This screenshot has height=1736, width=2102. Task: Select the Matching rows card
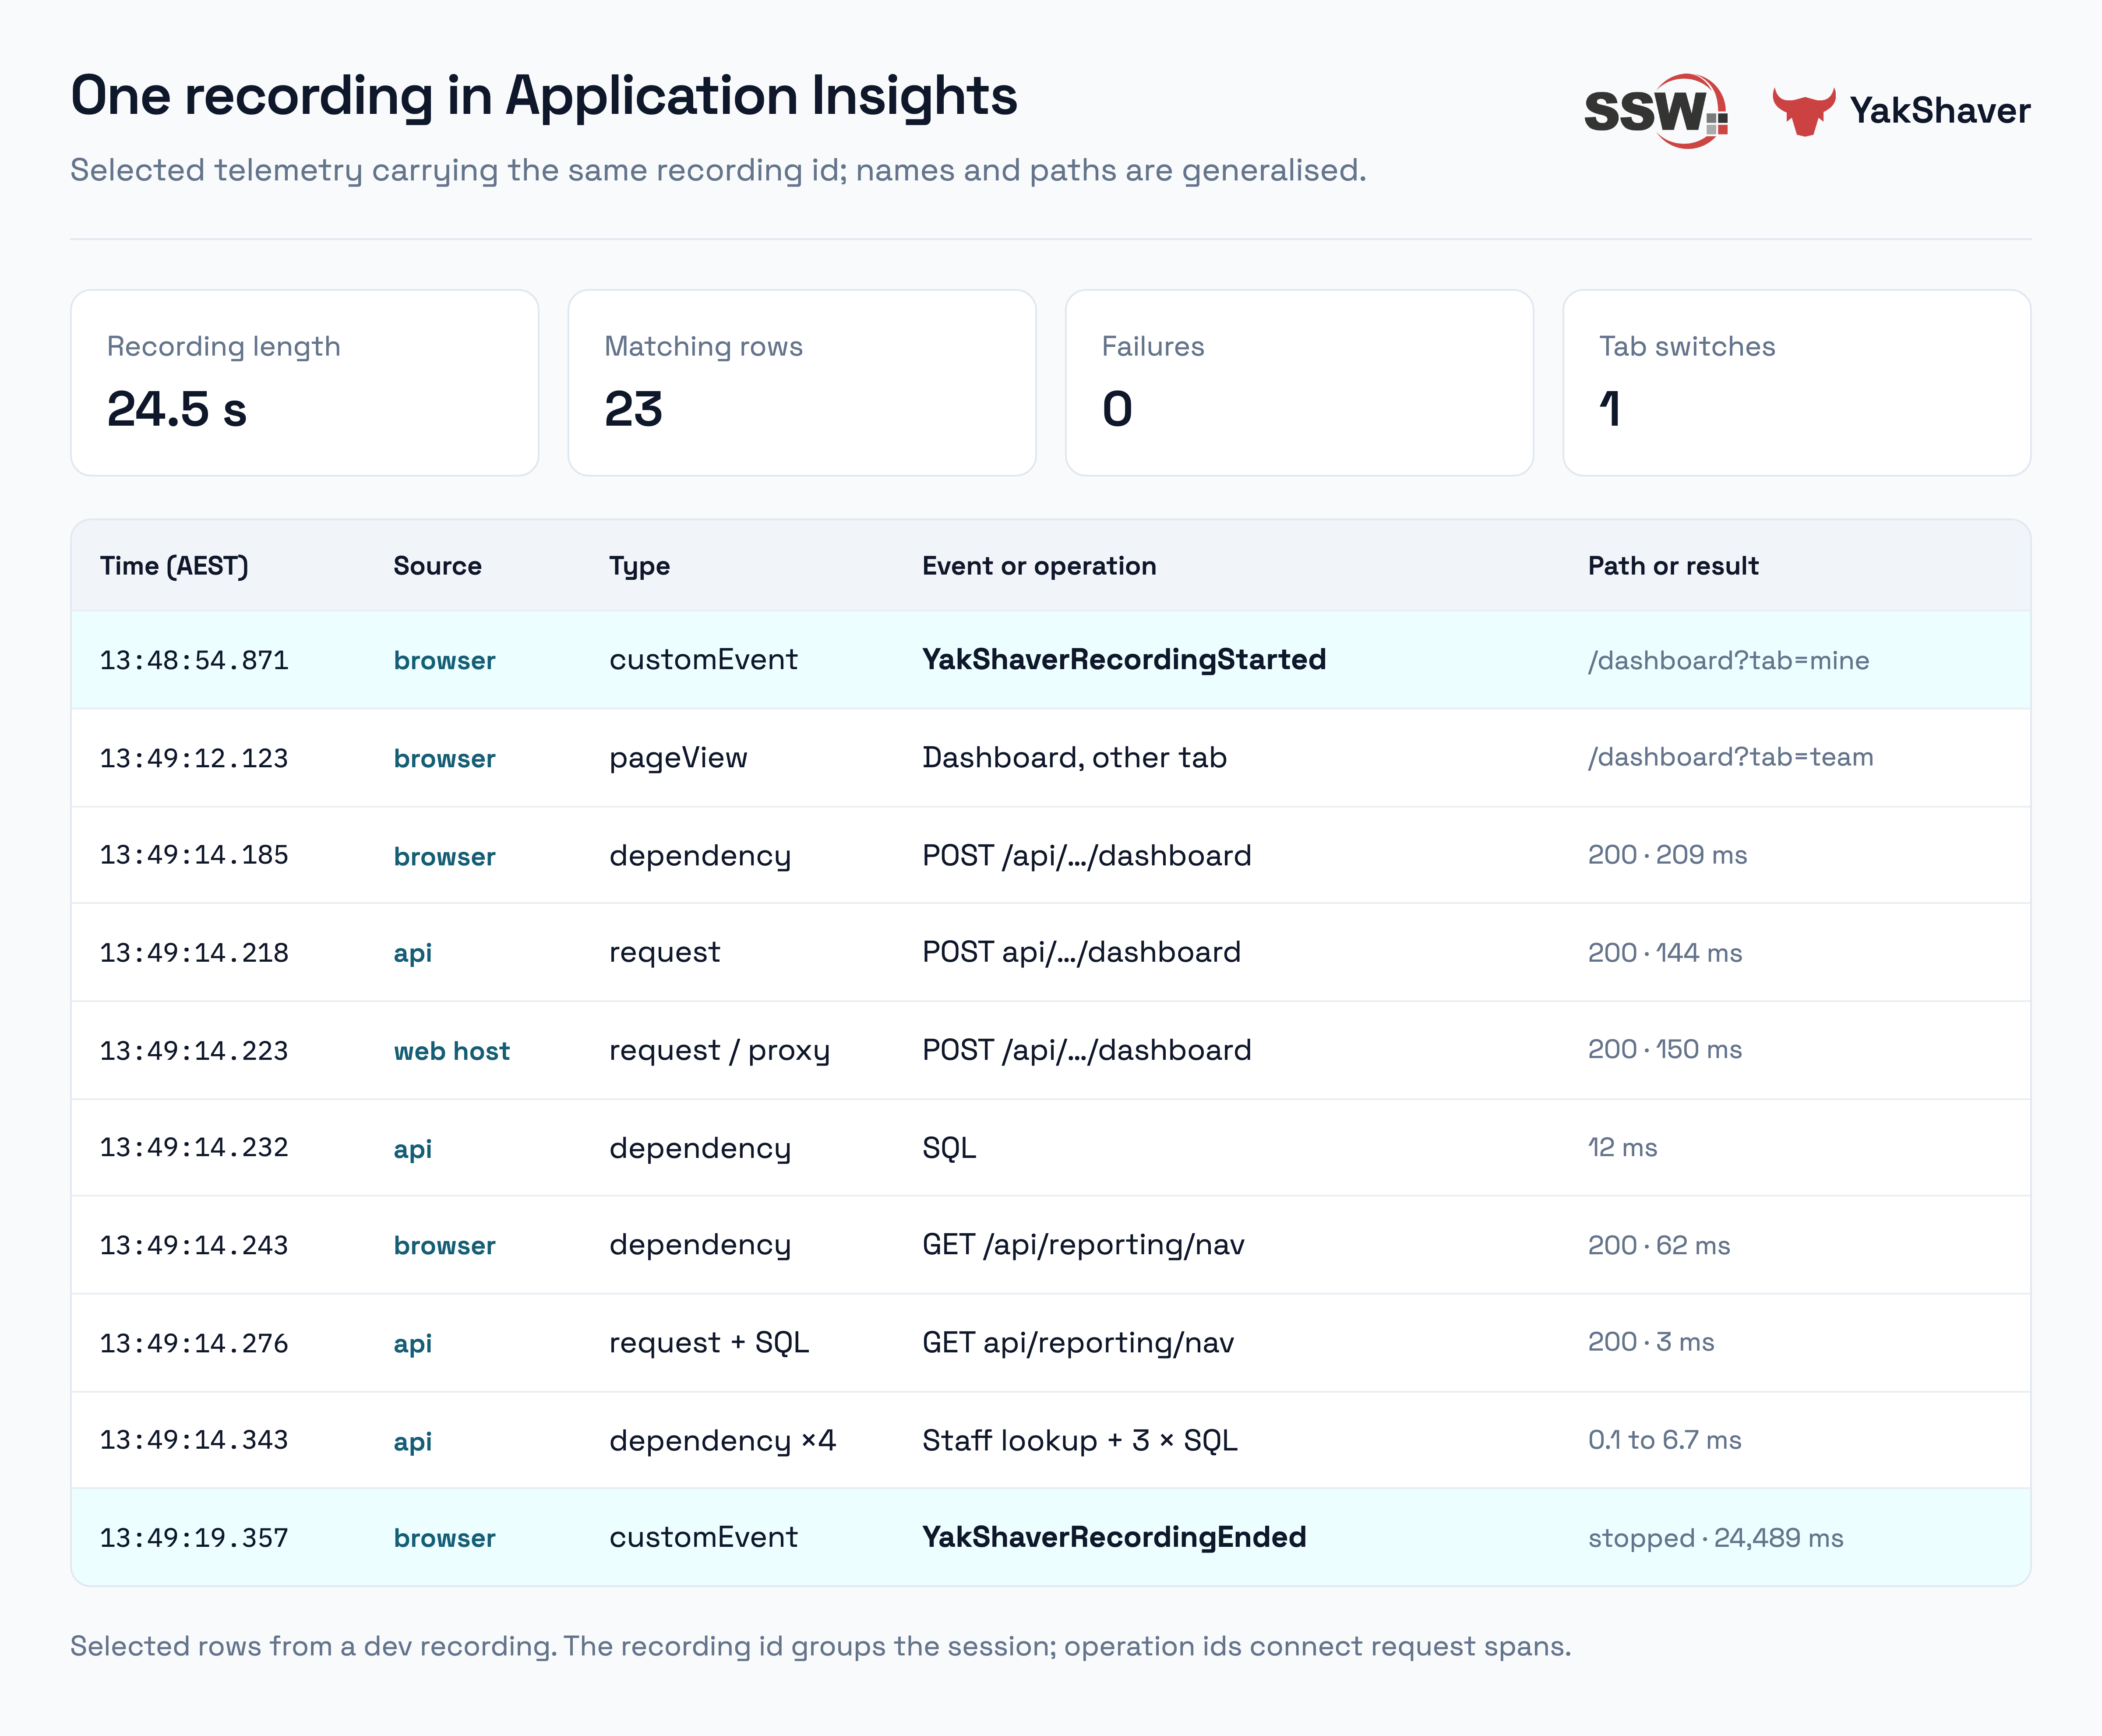click(802, 383)
